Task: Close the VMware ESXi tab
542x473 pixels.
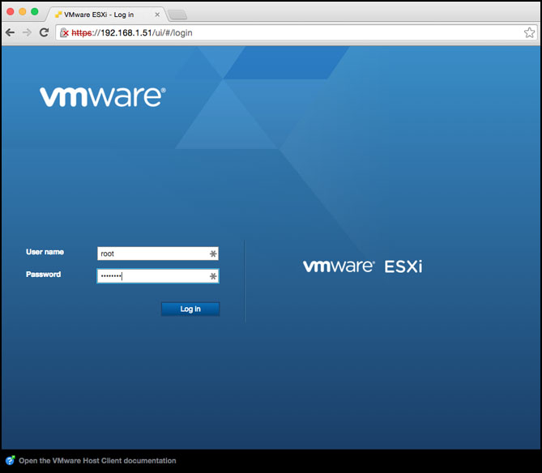Action: [157, 15]
